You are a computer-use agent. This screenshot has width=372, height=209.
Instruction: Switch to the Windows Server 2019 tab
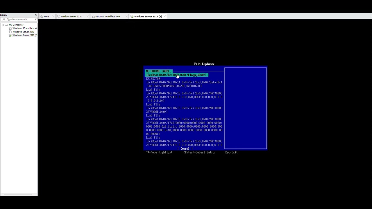[x=71, y=17]
